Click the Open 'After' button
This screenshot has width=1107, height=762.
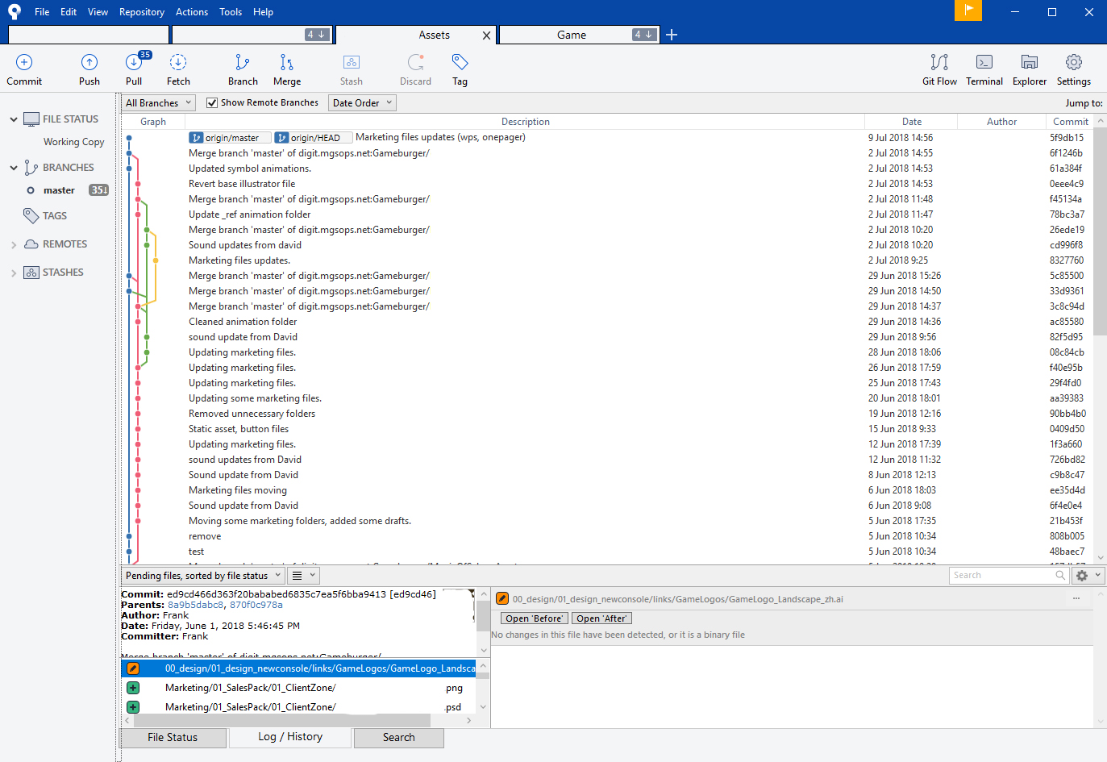click(x=601, y=618)
